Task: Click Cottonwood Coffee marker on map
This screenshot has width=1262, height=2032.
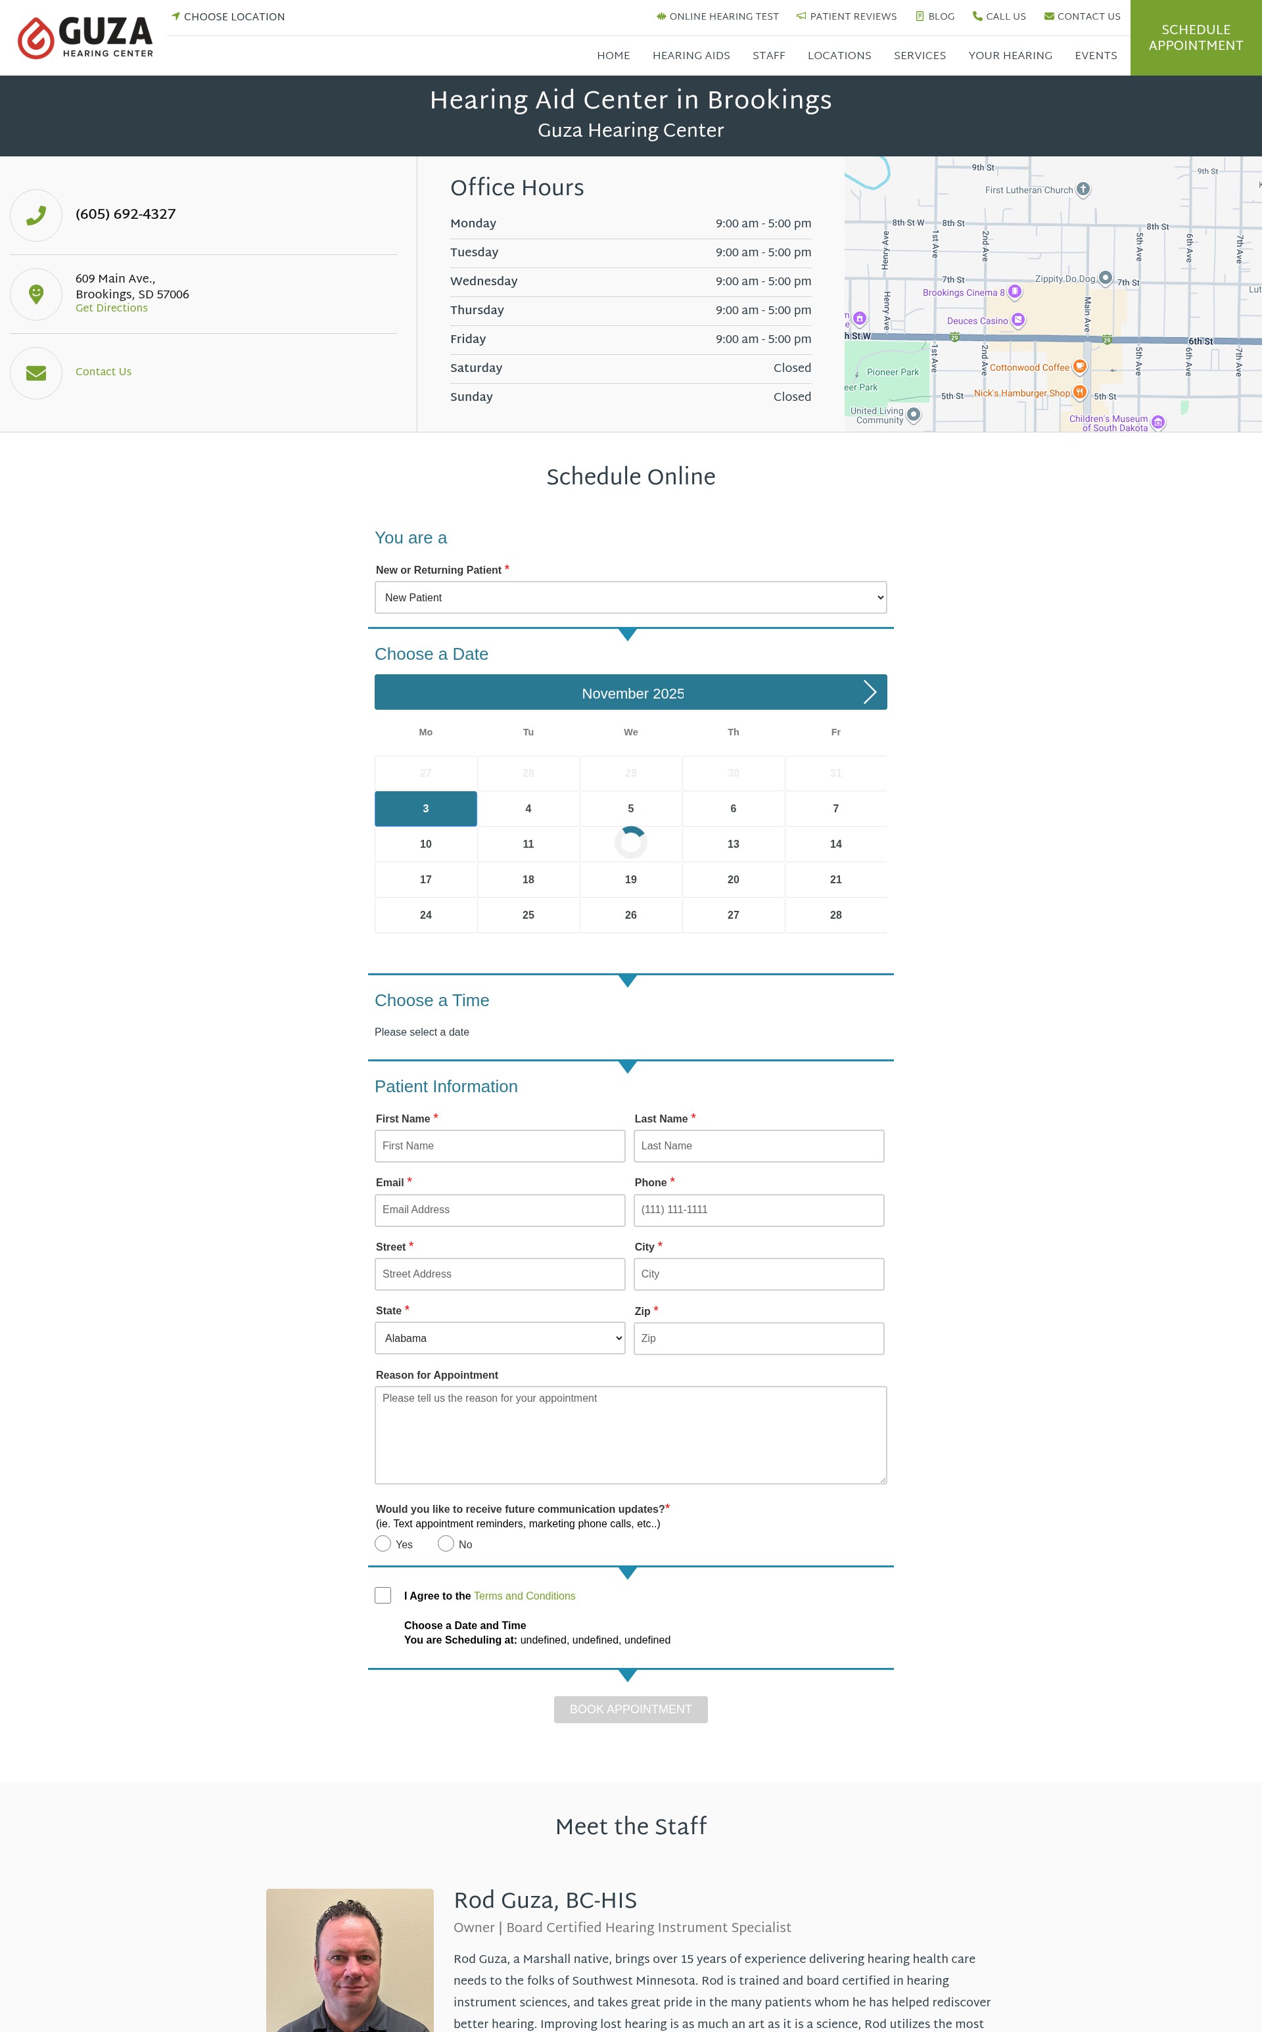Action: click(1079, 365)
